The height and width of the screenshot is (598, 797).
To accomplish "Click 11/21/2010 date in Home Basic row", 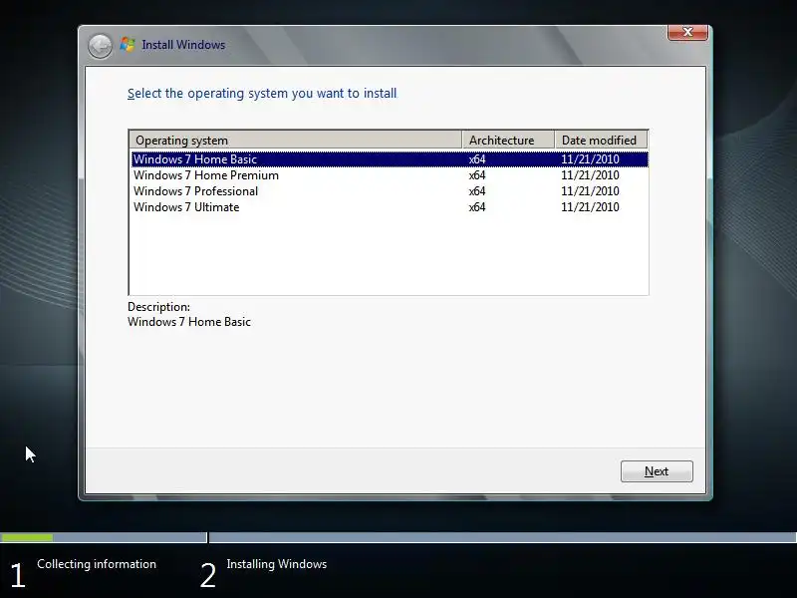I will [x=590, y=159].
